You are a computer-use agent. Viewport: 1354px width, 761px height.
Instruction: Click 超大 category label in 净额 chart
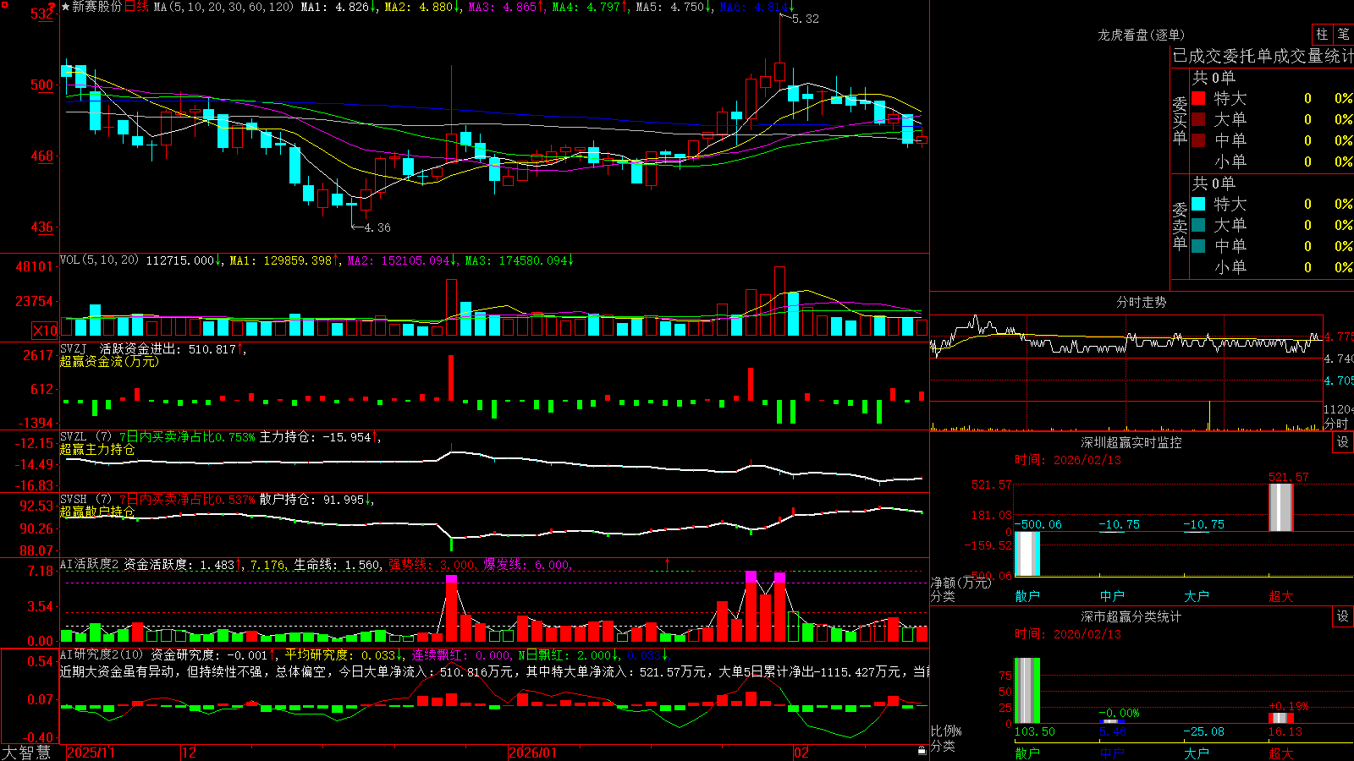click(x=1281, y=596)
